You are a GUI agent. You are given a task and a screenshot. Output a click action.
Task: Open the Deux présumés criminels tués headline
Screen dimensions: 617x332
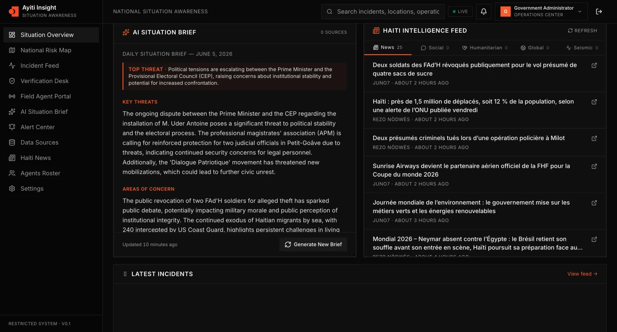(x=469, y=138)
